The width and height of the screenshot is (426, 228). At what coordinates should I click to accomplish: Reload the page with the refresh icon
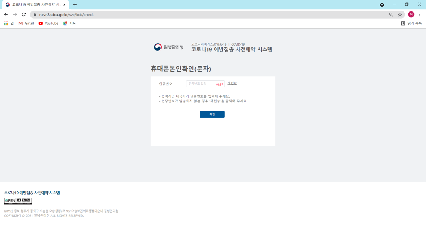click(x=24, y=14)
